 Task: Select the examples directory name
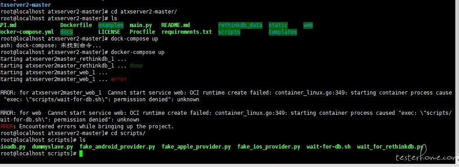(110, 25)
